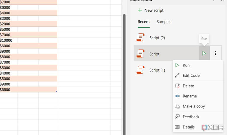Open the three-dot more options for Script
Viewport: 227px width, 135px height.
pos(215,53)
